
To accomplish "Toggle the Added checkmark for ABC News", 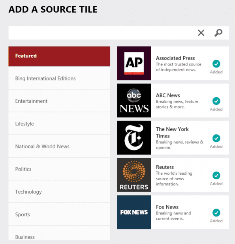I will click(x=216, y=101).
